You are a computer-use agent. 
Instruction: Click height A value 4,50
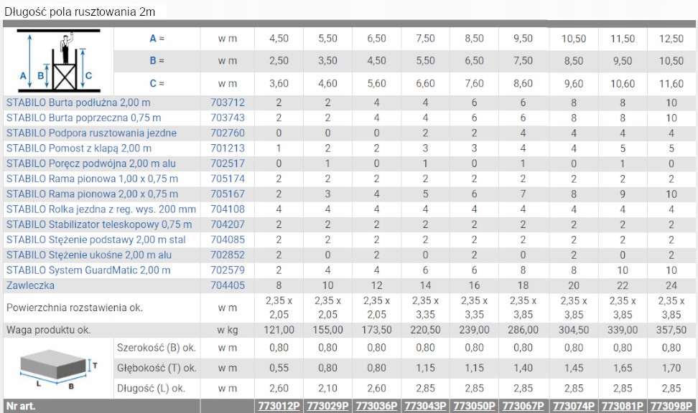coord(279,39)
